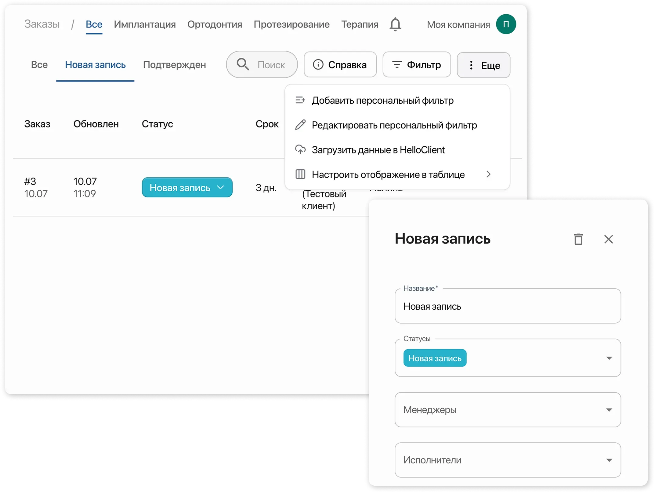The image size is (655, 493).
Task: Click the teal Новая запись status chip
Action: [435, 358]
